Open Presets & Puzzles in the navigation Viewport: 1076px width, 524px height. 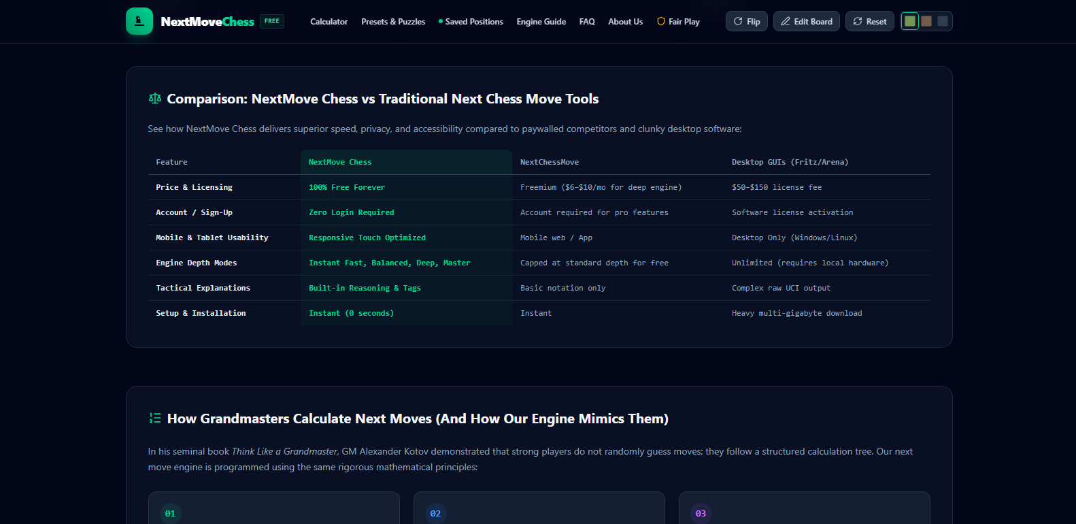point(393,22)
